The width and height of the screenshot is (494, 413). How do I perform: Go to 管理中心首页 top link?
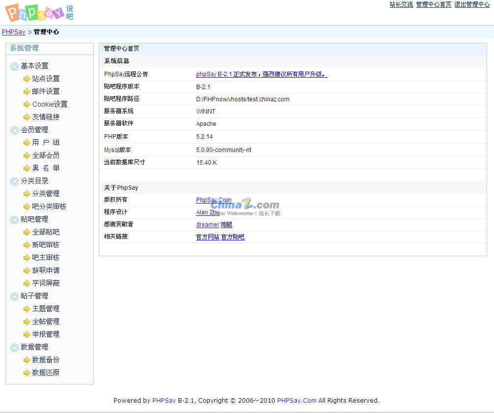point(434,4)
